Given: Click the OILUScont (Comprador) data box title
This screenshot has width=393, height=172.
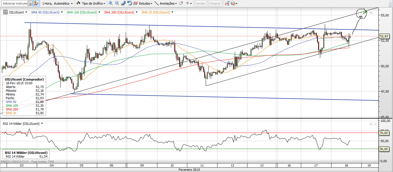Looking at the screenshot, I should pos(24,79).
